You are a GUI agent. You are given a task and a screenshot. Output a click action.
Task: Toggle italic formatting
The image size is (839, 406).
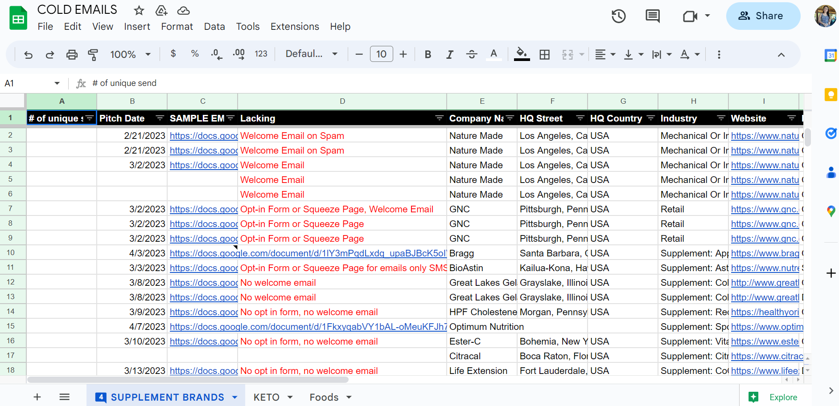[450, 54]
